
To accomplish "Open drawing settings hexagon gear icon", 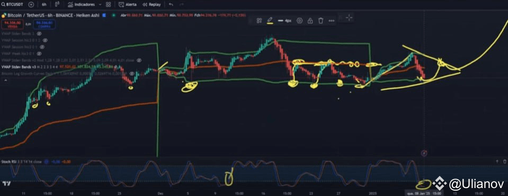I will tap(300, 21).
